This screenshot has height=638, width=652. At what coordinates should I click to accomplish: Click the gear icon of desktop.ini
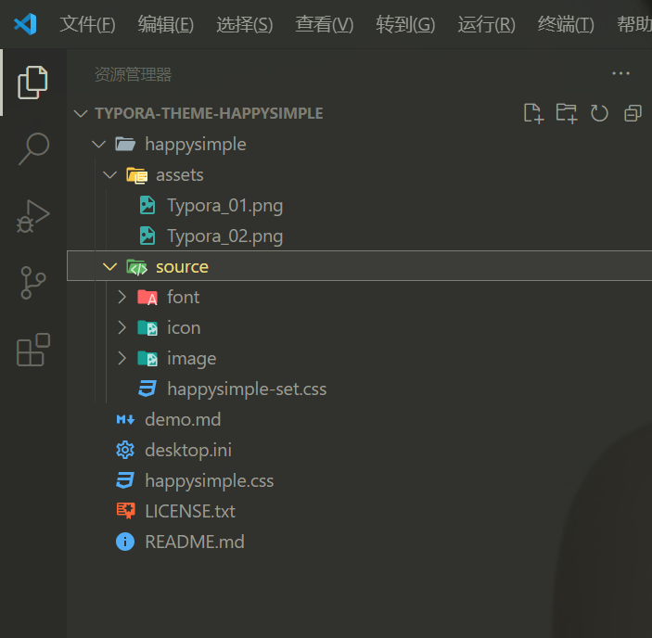coord(125,450)
